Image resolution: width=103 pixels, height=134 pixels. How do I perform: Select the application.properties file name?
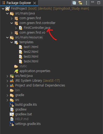pyautogui.click(x=35, y=71)
